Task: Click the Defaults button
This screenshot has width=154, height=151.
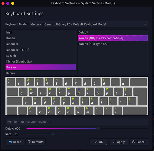Action: (35, 142)
